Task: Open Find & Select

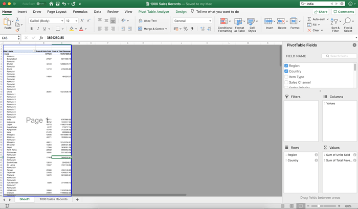Action: pos(348,25)
